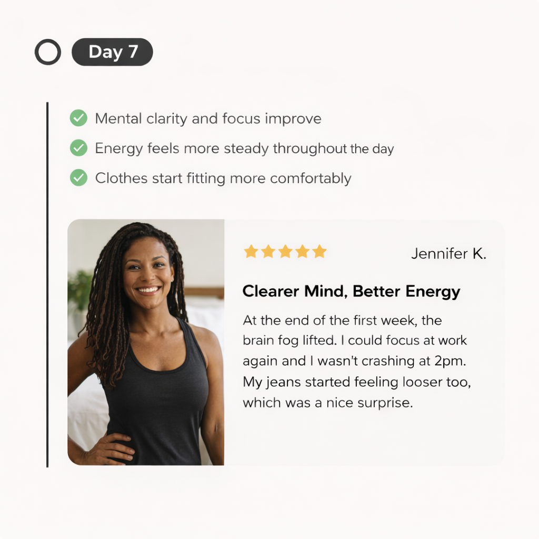This screenshot has width=539, height=539.
Task: Select the Day 7 pill badge
Action: (x=113, y=52)
